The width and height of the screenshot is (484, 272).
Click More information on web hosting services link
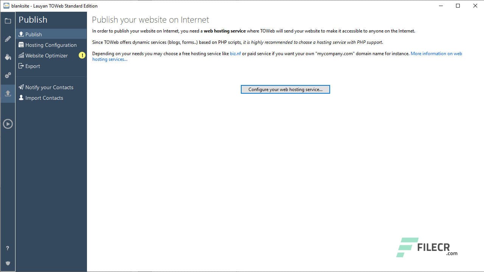click(x=436, y=53)
